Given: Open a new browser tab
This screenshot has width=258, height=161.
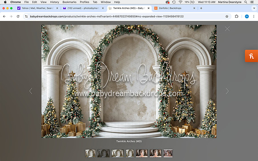Looking at the screenshot, I should point(201,8).
